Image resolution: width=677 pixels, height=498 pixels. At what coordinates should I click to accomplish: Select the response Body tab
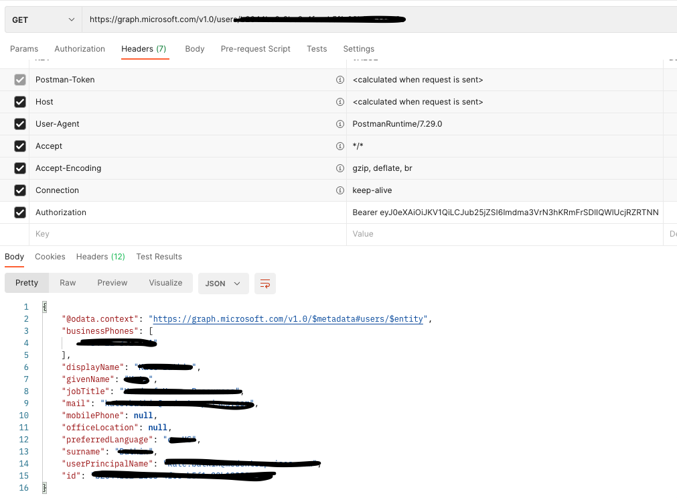pos(14,256)
